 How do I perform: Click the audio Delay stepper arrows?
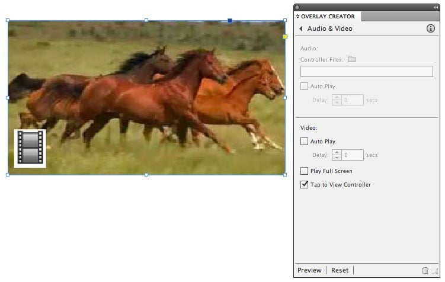[x=337, y=100]
